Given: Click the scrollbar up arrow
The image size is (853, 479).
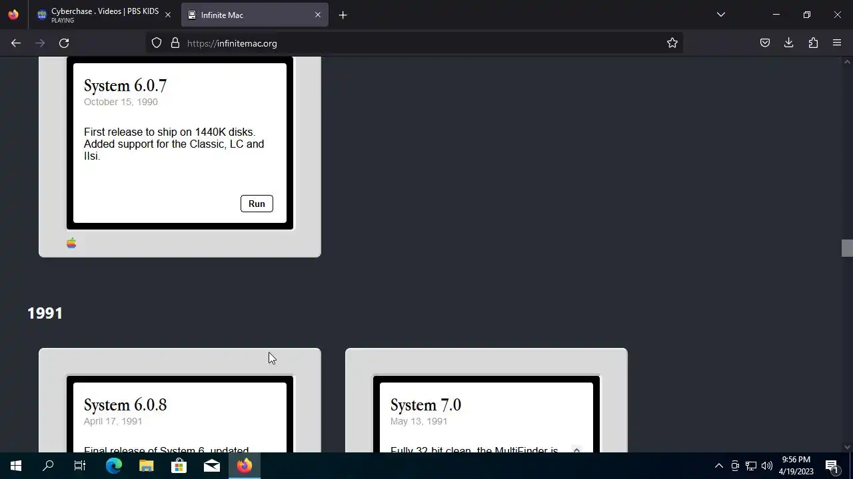Looking at the screenshot, I should pos(847,62).
